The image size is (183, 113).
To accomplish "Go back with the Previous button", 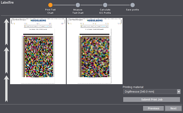I will point(153,108).
